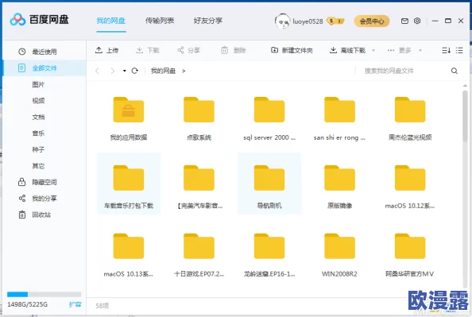The height and width of the screenshot is (317, 472).
Task: Click 扩容 to expand storage
Action: click(x=75, y=304)
